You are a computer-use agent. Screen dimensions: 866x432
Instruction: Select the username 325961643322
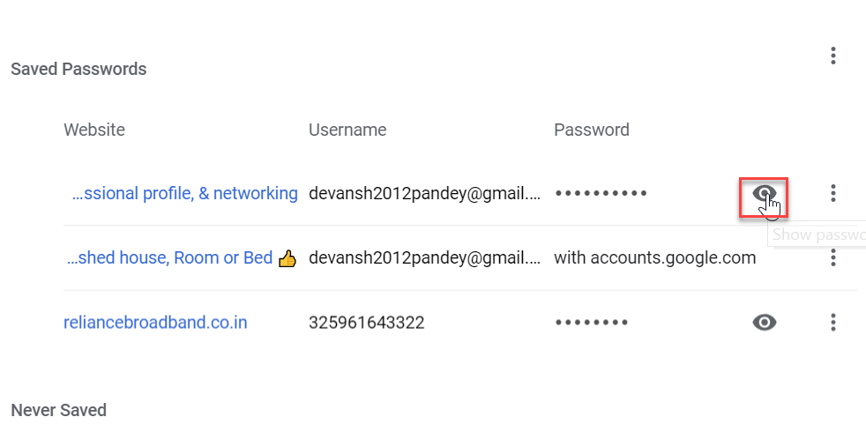(x=366, y=323)
